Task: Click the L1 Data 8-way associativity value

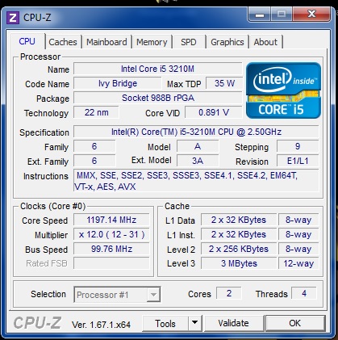Action: pos(298,220)
